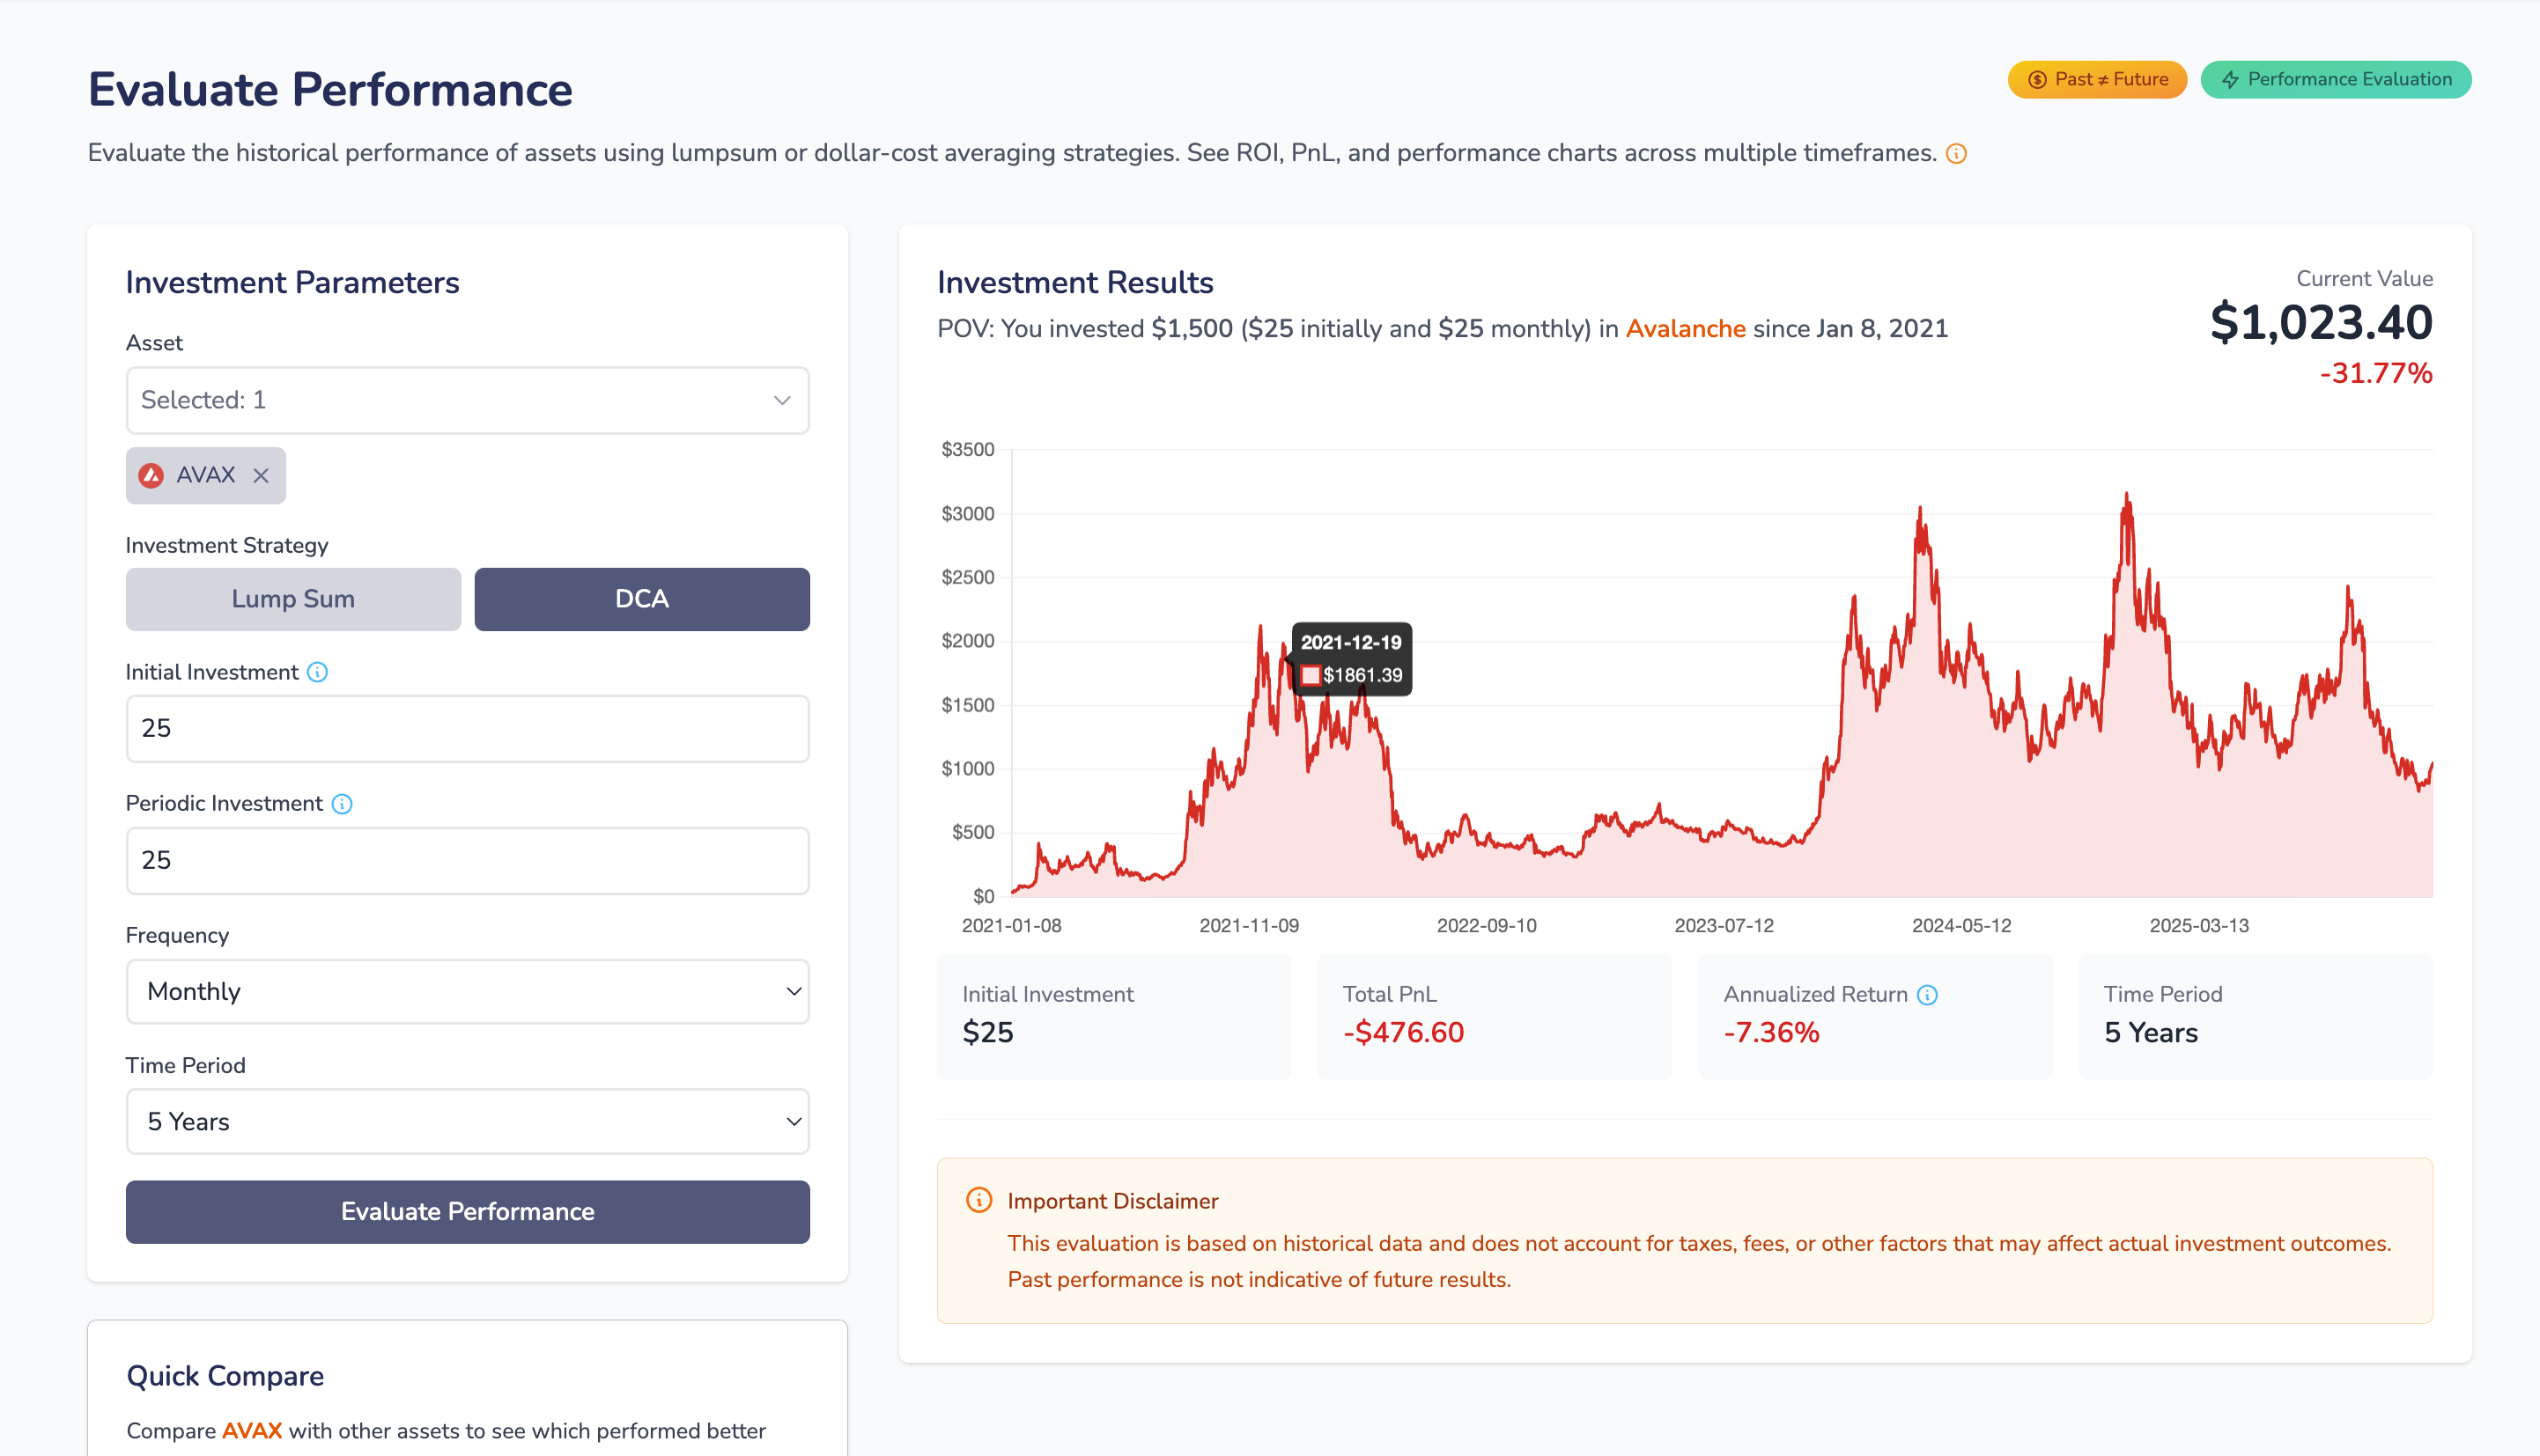This screenshot has width=2540, height=1456.
Task: Select the DCA strategy option
Action: tap(641, 599)
